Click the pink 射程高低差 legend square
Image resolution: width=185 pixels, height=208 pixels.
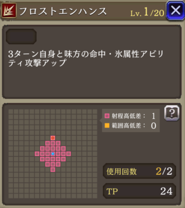(107, 116)
